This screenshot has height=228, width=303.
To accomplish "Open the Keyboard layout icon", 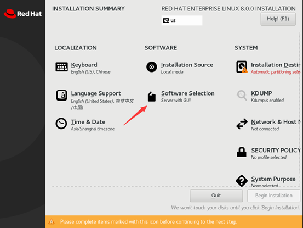I will point(61,67).
